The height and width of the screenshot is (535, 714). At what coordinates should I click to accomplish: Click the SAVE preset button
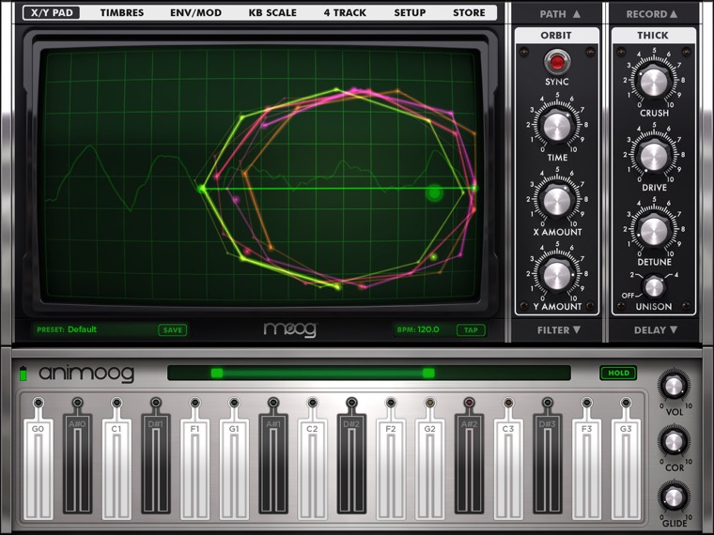tap(173, 329)
